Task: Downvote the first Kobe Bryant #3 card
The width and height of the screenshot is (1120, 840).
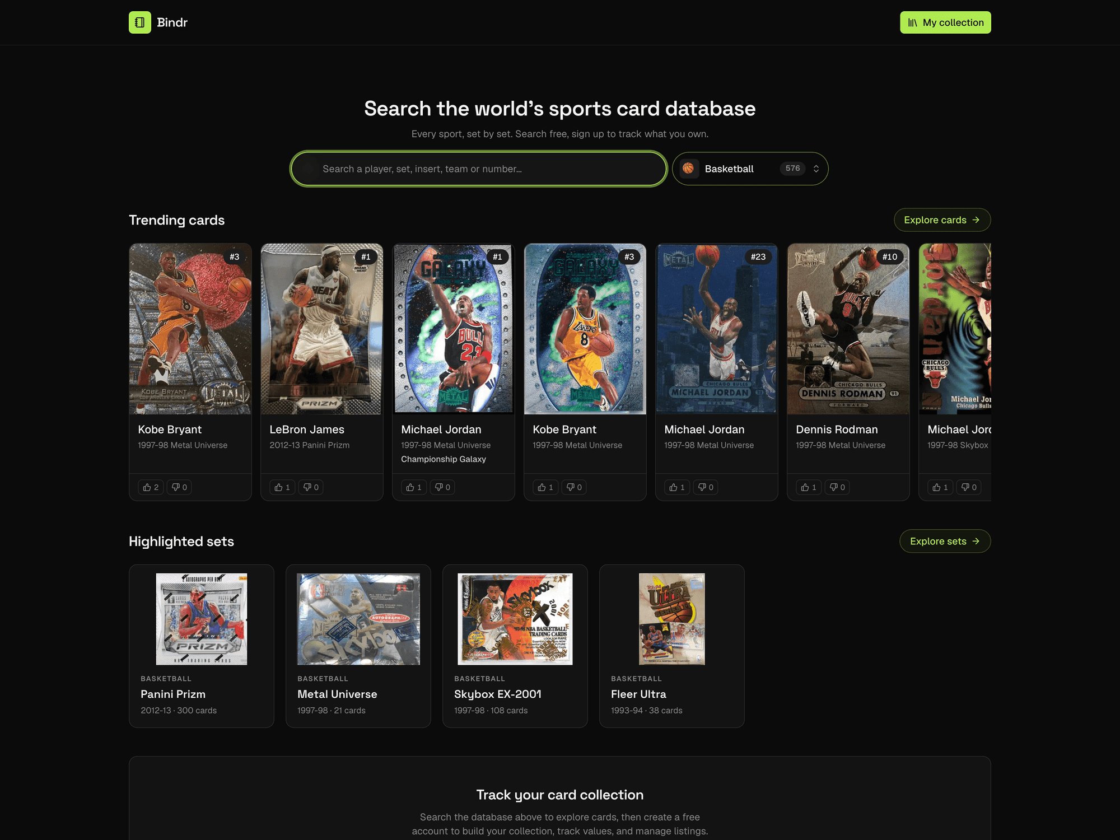Action: click(x=179, y=487)
